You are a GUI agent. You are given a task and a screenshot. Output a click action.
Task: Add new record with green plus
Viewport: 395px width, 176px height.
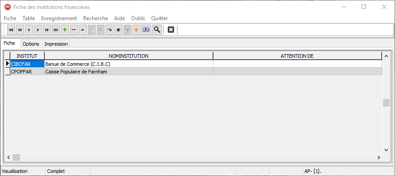click(65, 30)
